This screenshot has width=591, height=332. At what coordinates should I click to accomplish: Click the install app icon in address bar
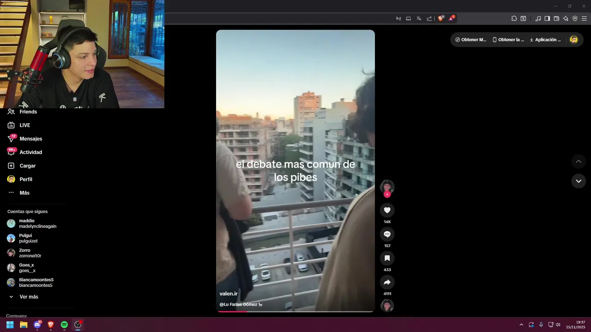pos(409,18)
